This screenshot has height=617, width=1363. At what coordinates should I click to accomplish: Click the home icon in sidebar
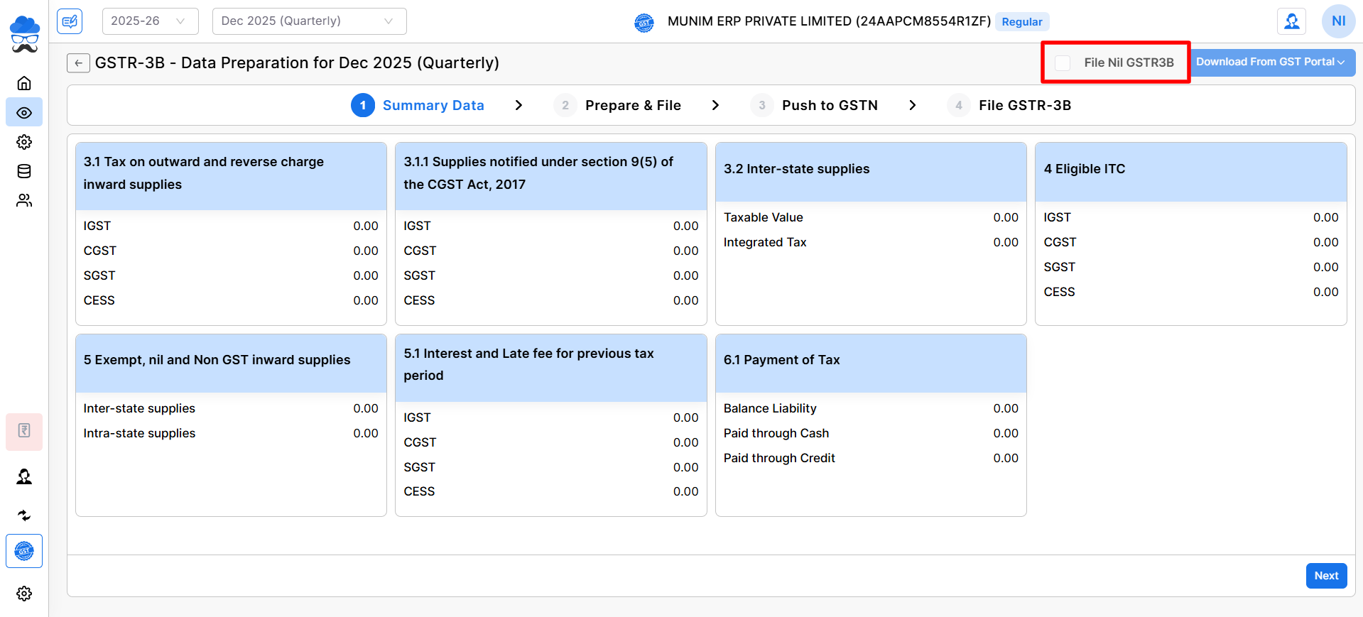tap(24, 83)
